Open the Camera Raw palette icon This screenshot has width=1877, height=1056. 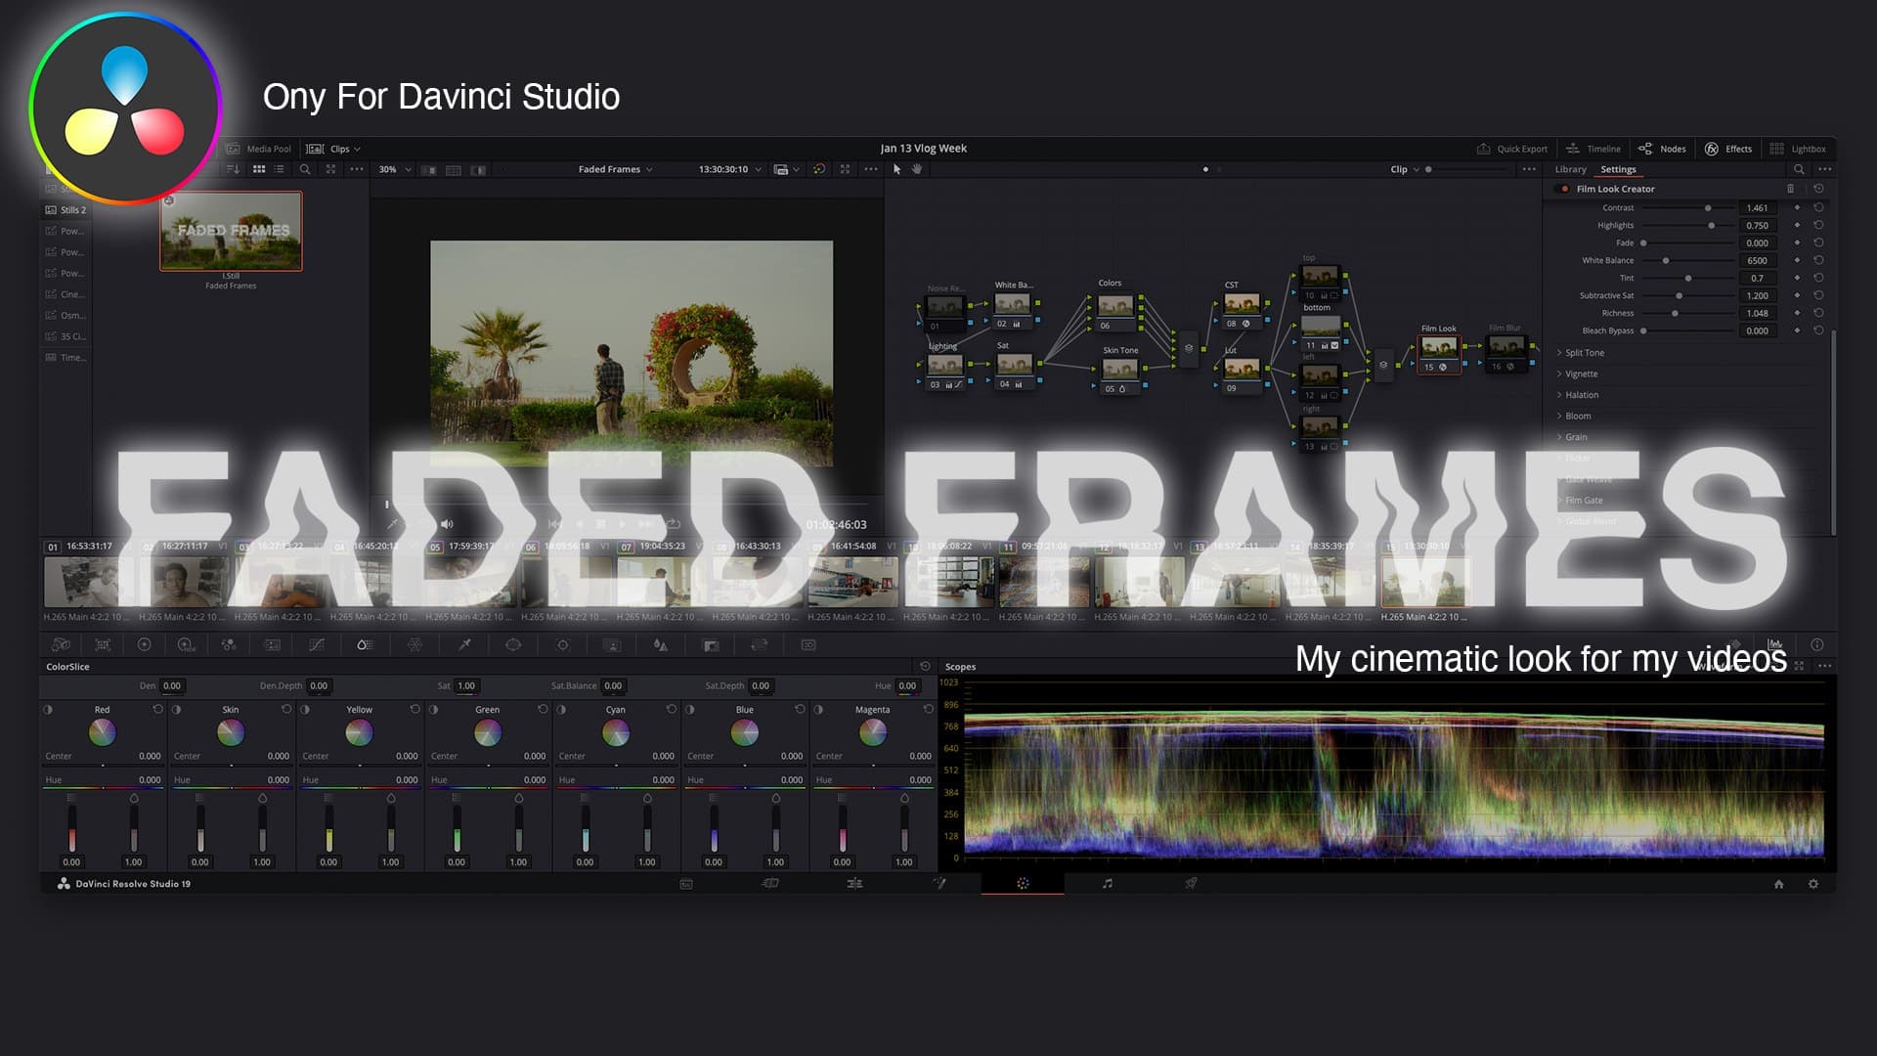[61, 644]
